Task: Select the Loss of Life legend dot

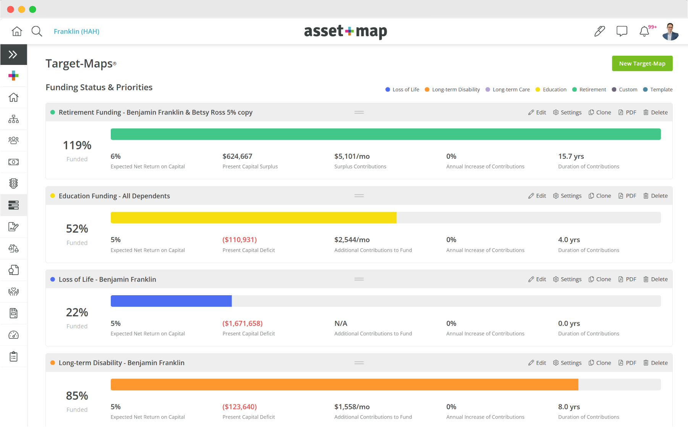Action: coord(388,89)
